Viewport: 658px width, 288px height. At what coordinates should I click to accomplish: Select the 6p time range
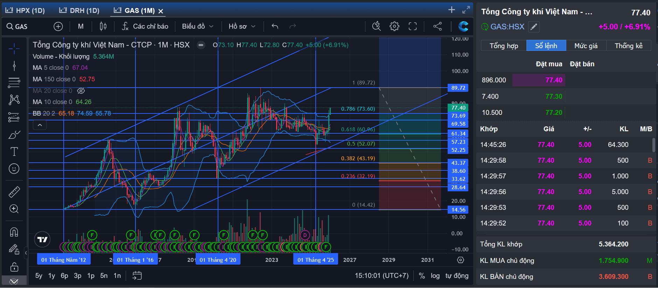pyautogui.click(x=64, y=276)
